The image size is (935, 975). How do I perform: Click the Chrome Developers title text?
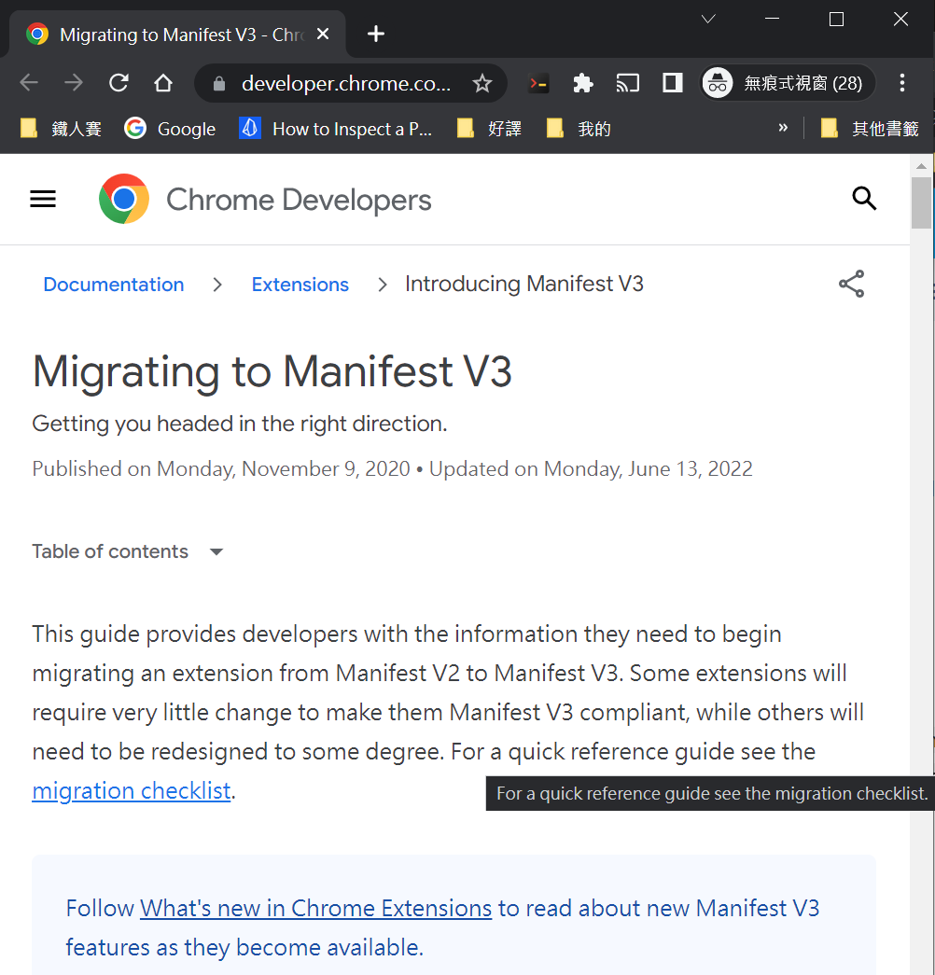(x=299, y=201)
